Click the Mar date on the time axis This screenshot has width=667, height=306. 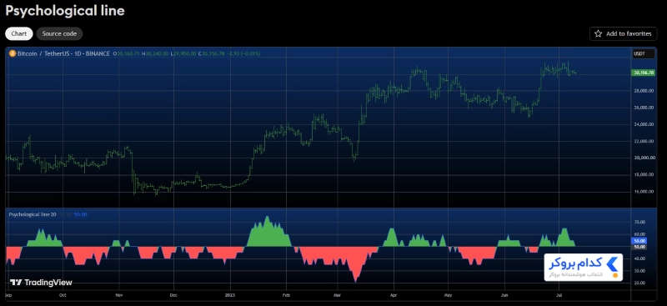pyautogui.click(x=339, y=294)
